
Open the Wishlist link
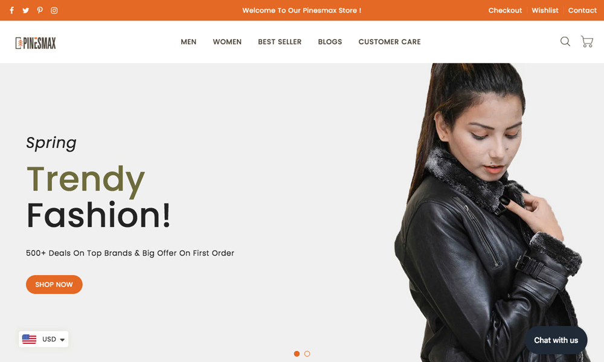point(545,10)
